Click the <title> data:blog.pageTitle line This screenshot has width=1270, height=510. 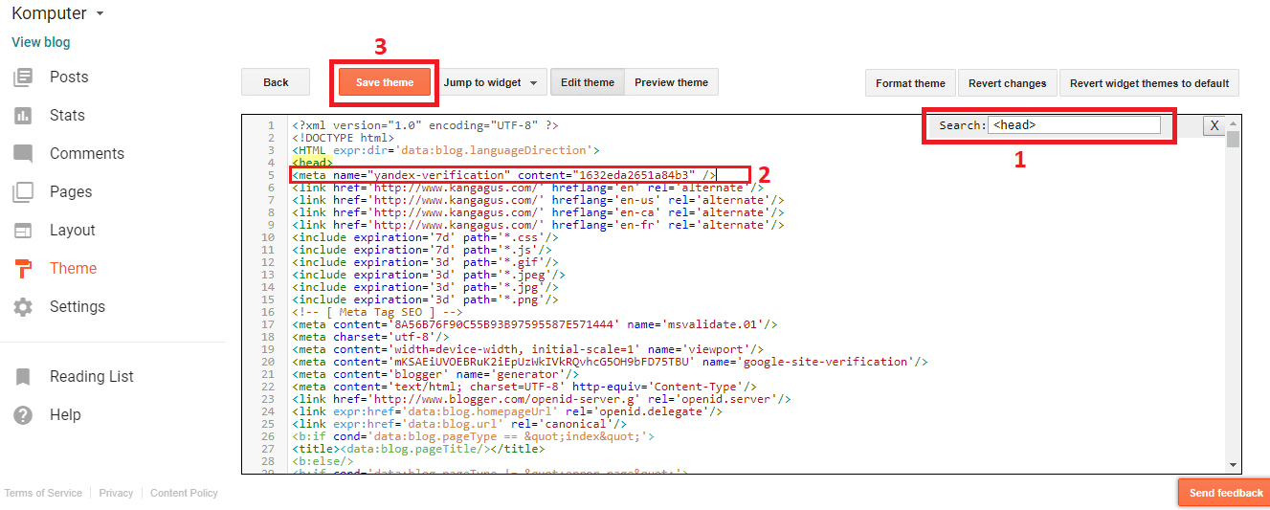pyautogui.click(x=418, y=449)
